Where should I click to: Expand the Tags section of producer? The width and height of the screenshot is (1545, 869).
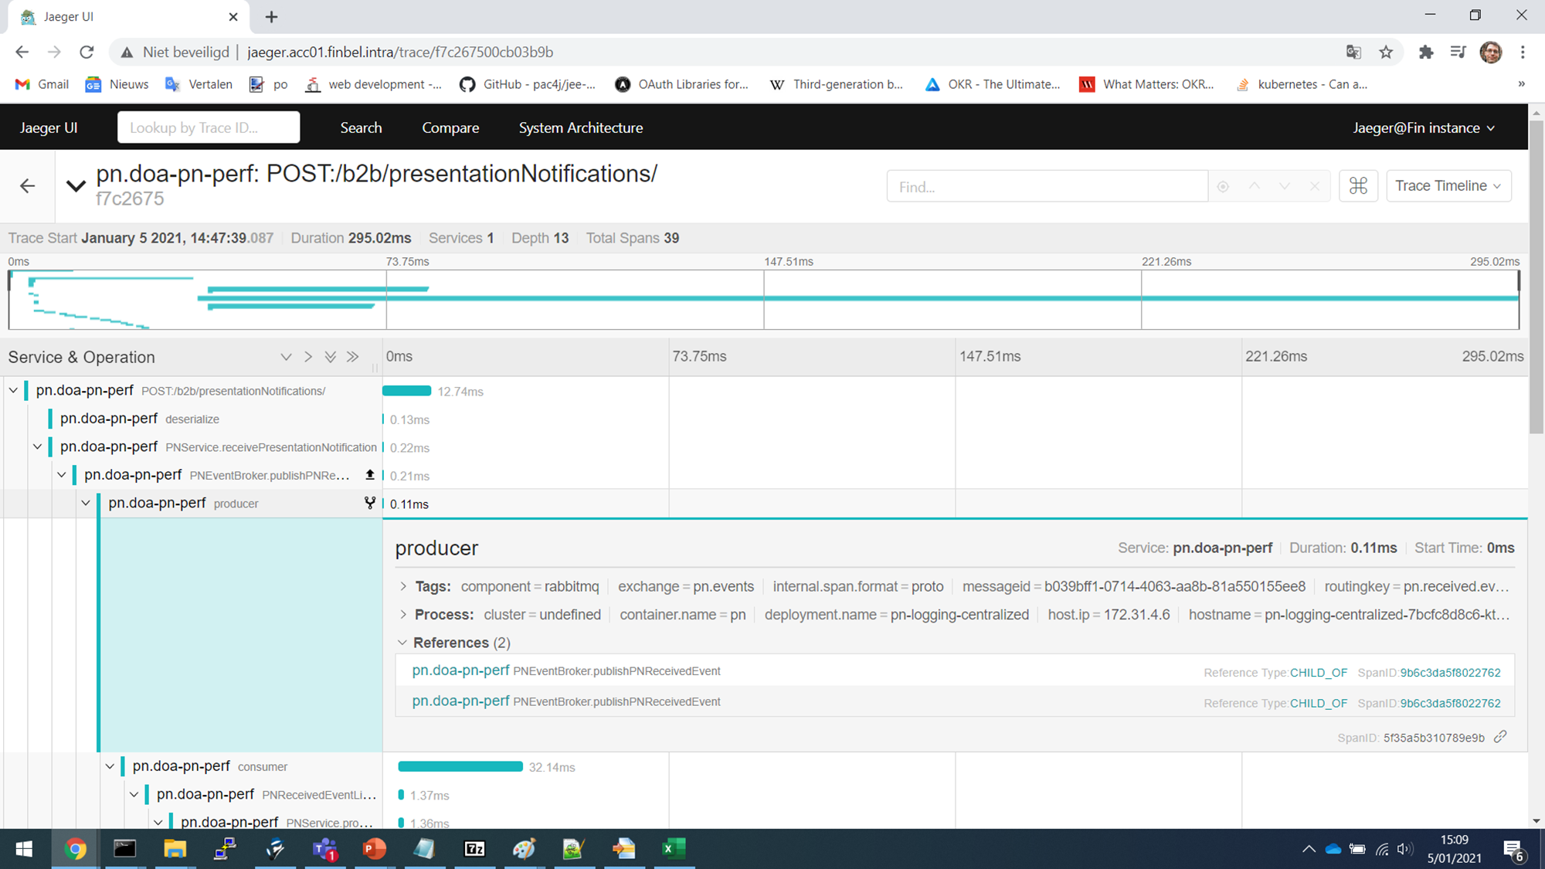(403, 587)
